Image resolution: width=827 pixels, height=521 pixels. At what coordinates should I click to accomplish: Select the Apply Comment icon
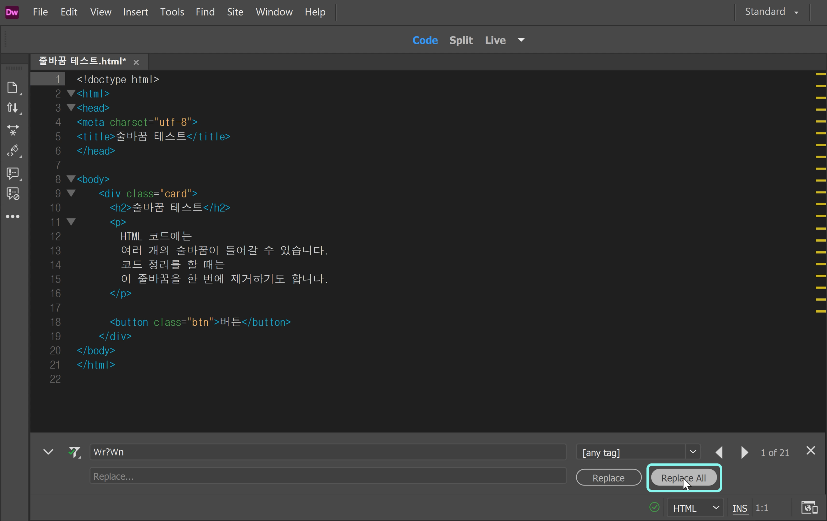pos(13,174)
